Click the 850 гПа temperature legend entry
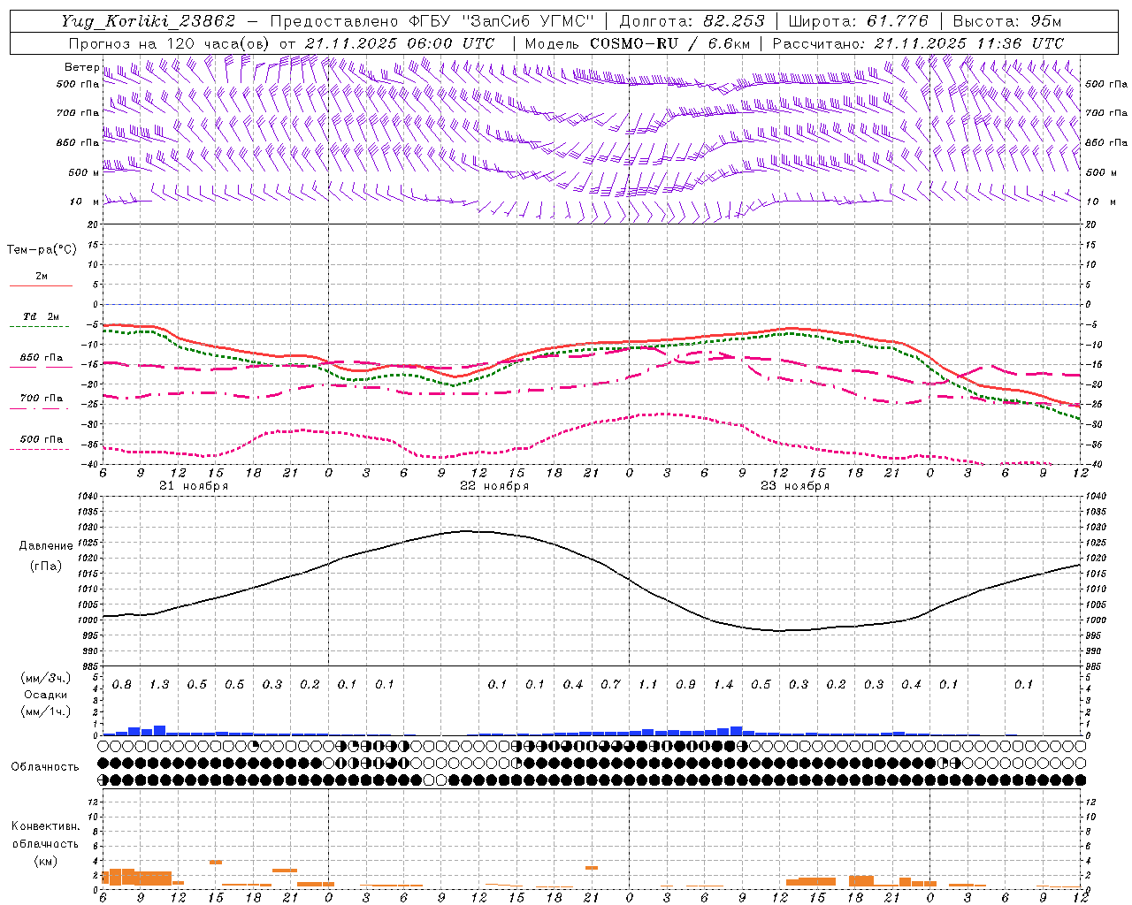 41,358
